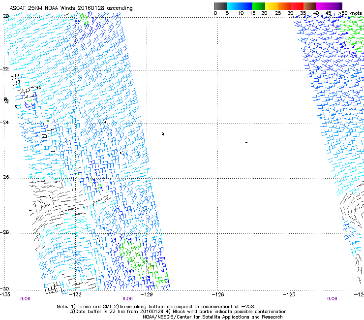This screenshot has height=320, width=364.
Task: Click the -123 longitude axis label
Action: pos(289,294)
